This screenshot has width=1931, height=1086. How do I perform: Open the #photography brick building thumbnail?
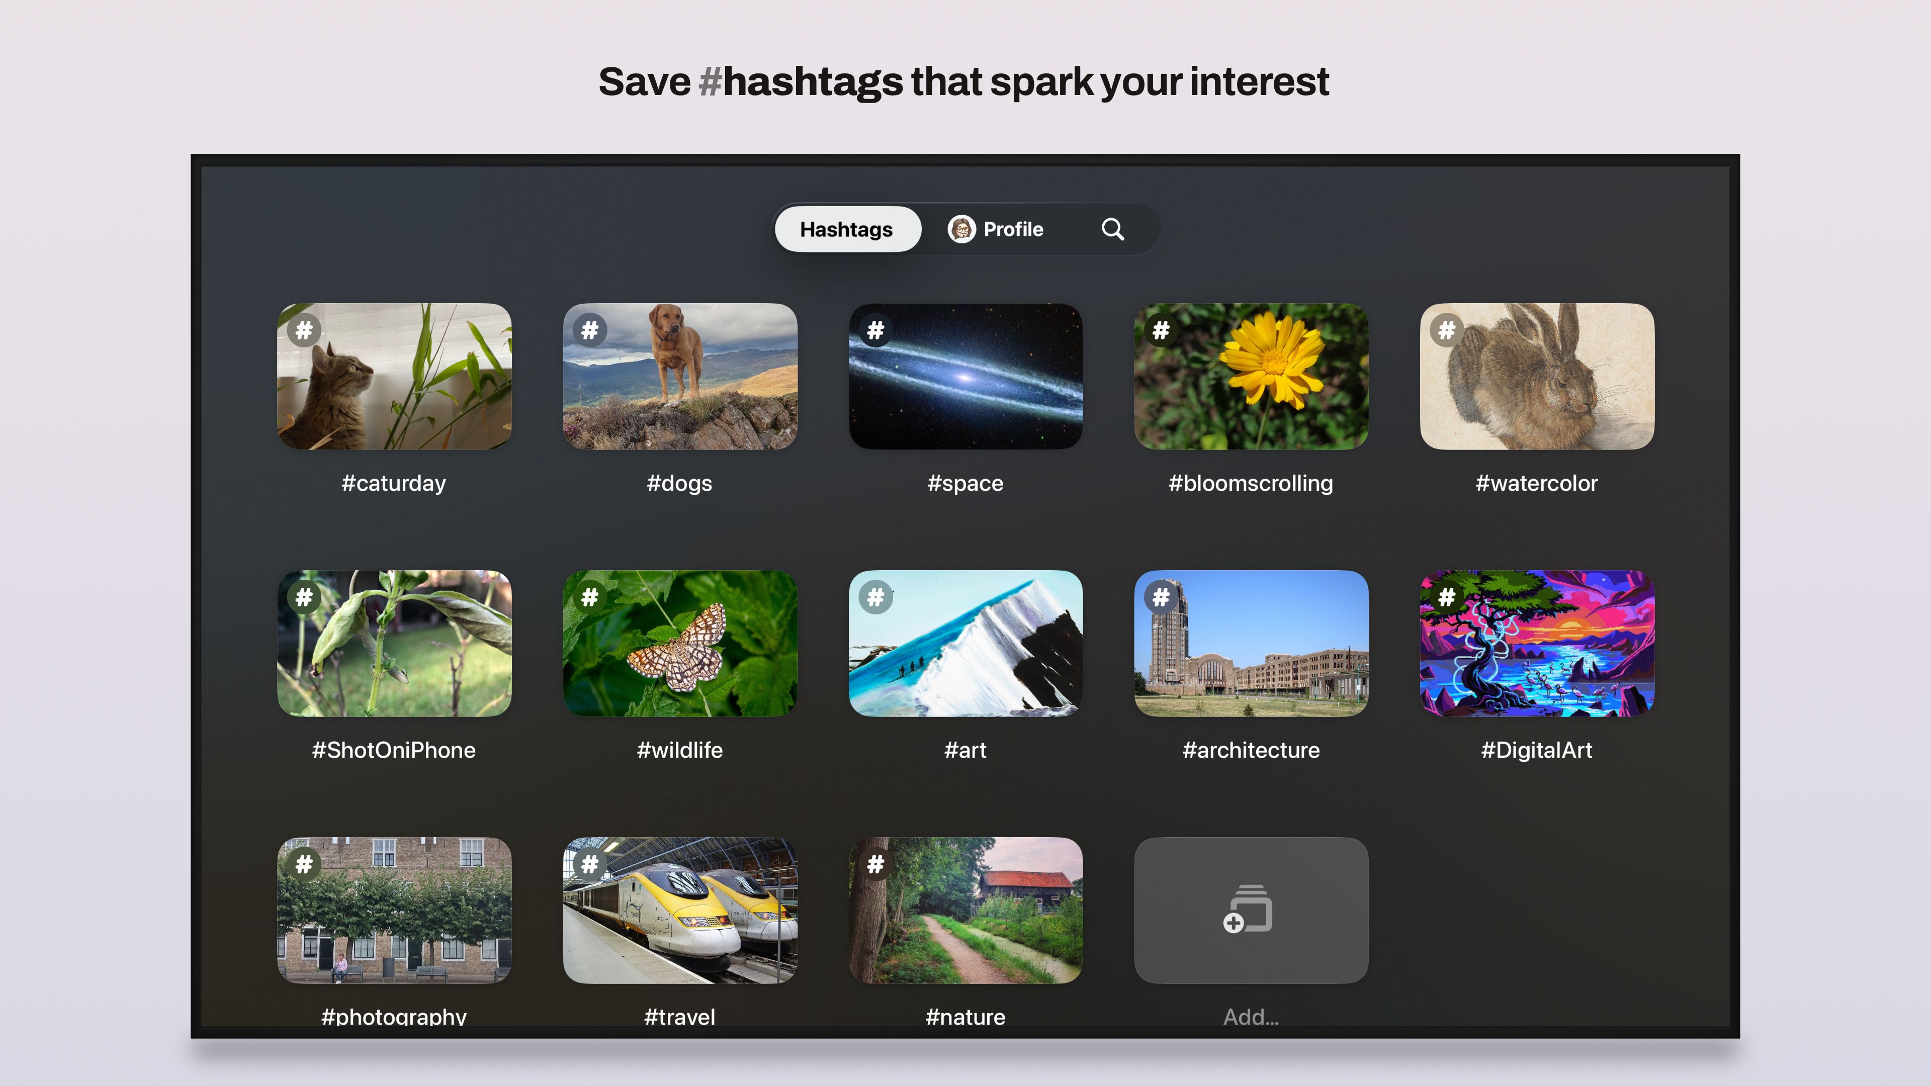(394, 910)
